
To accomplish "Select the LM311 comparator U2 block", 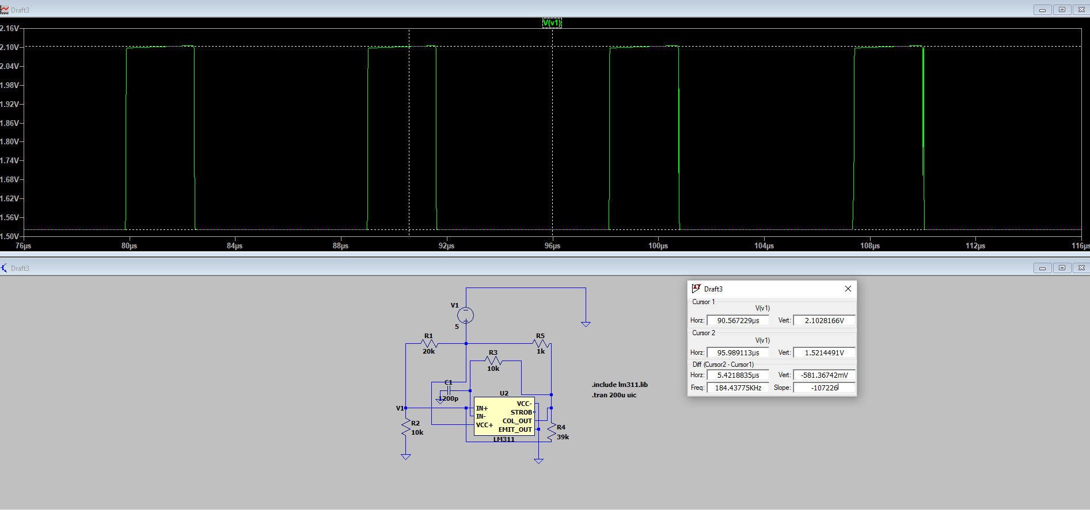I will click(x=504, y=416).
